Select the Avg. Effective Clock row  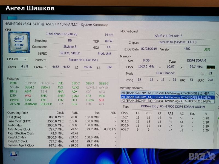[62, 133]
